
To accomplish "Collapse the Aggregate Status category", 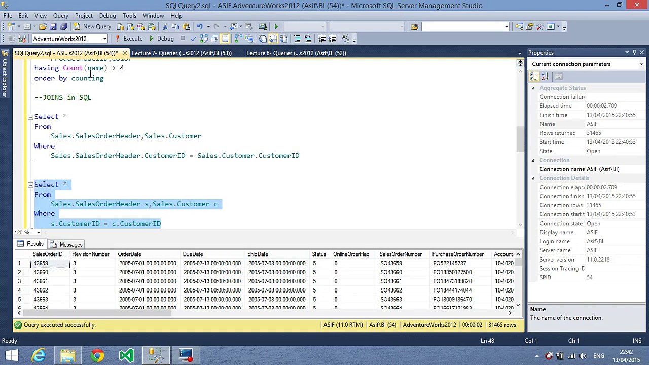I will [x=533, y=88].
